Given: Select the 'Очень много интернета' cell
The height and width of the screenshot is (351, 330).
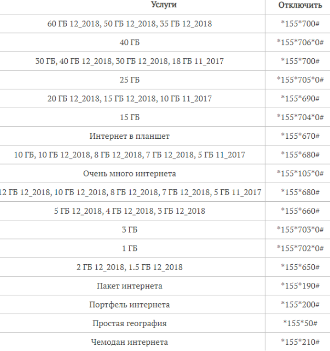Looking at the screenshot, I should coord(129,174).
